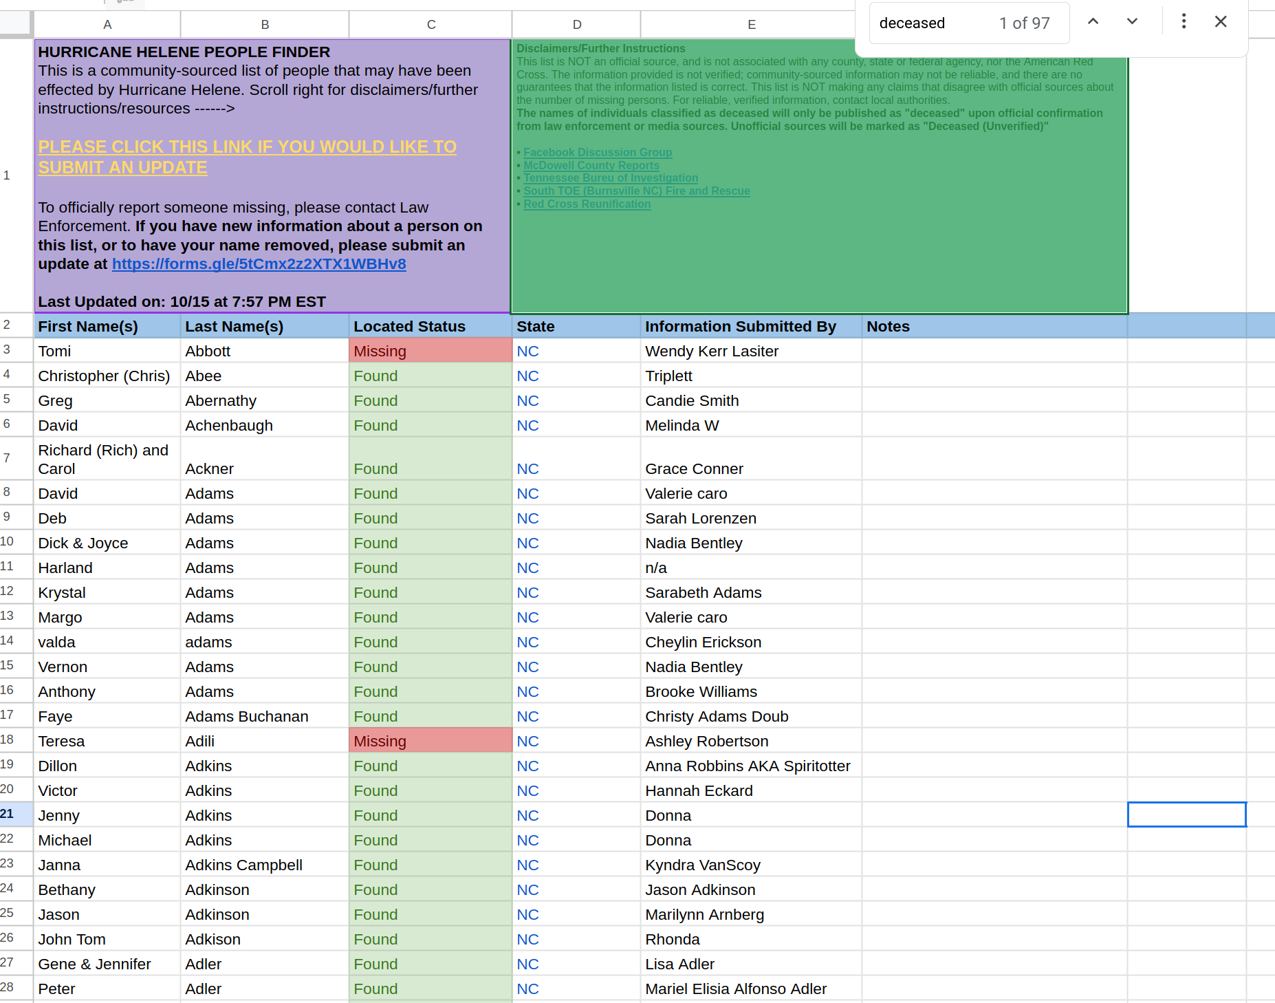
Task: Click the NC state cell for Tomi Abbott
Action: tap(576, 351)
